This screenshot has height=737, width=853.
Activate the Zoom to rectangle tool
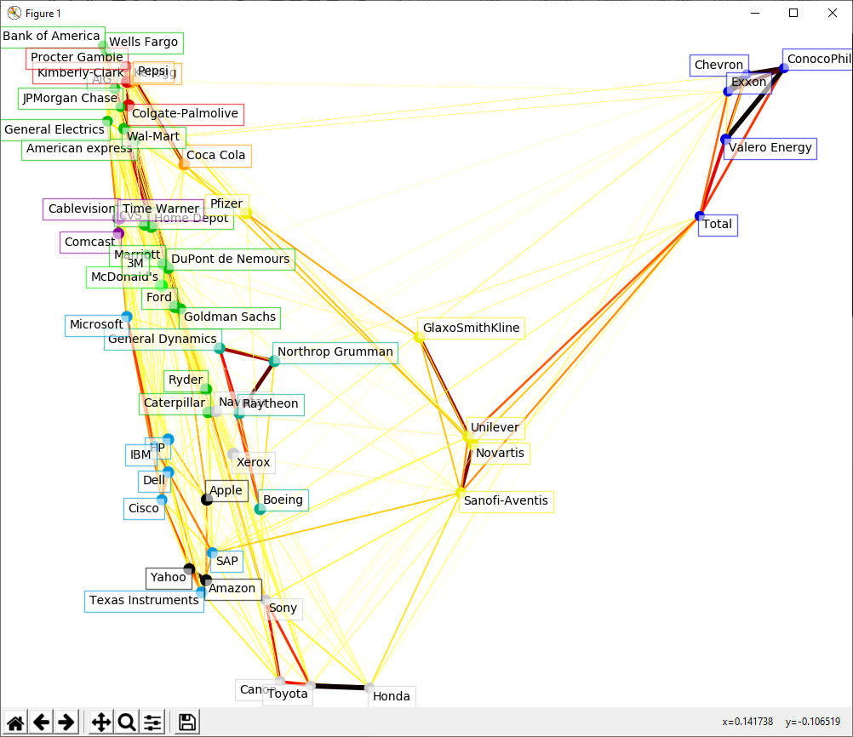point(127,723)
